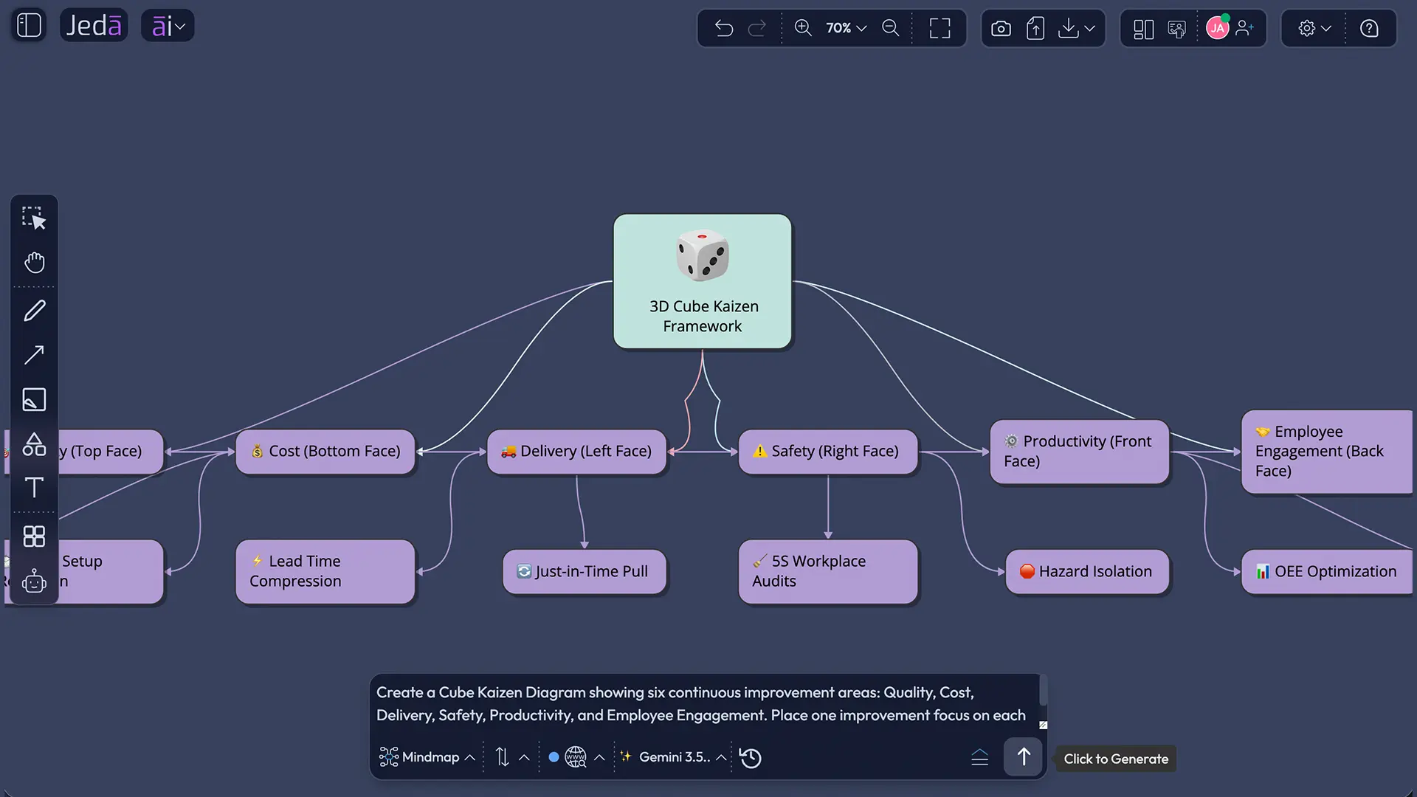Viewport: 1417px width, 797px height.
Task: Toggle the web search globe option
Action: coord(576,757)
